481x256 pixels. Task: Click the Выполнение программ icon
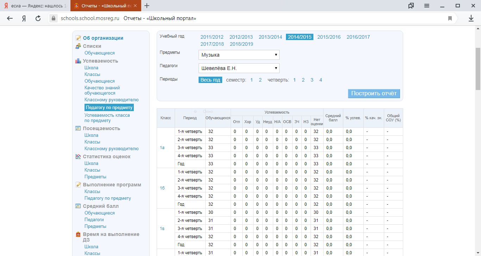[78, 185]
